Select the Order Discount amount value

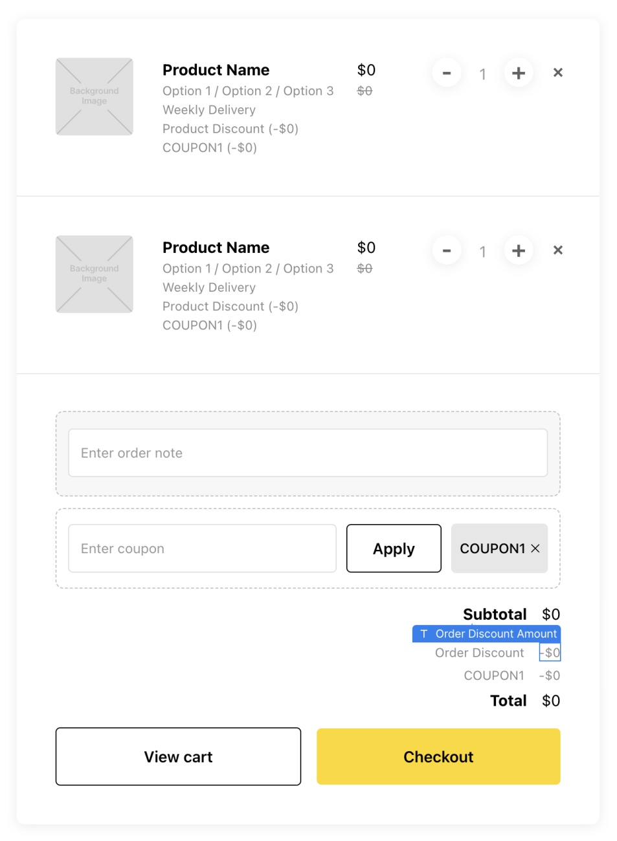pyautogui.click(x=550, y=653)
